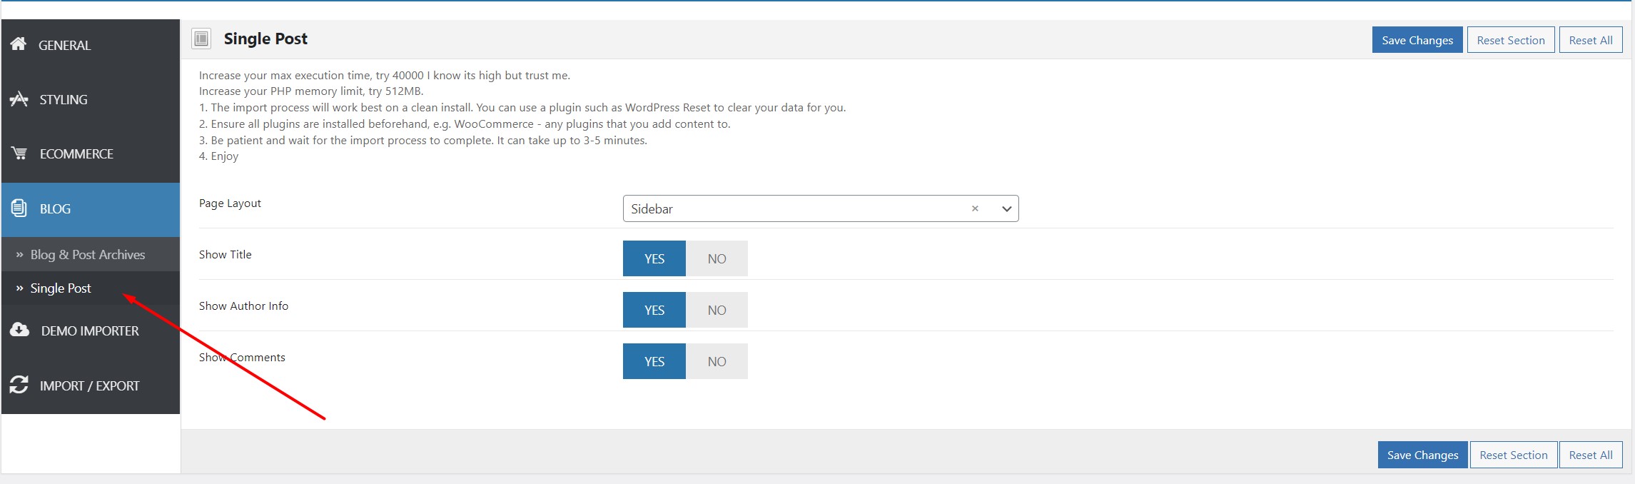Click the Styling brush icon
This screenshot has width=1635, height=484.
[x=19, y=99]
